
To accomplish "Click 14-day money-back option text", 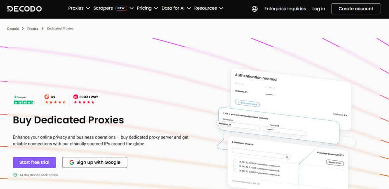I will click(39, 175).
